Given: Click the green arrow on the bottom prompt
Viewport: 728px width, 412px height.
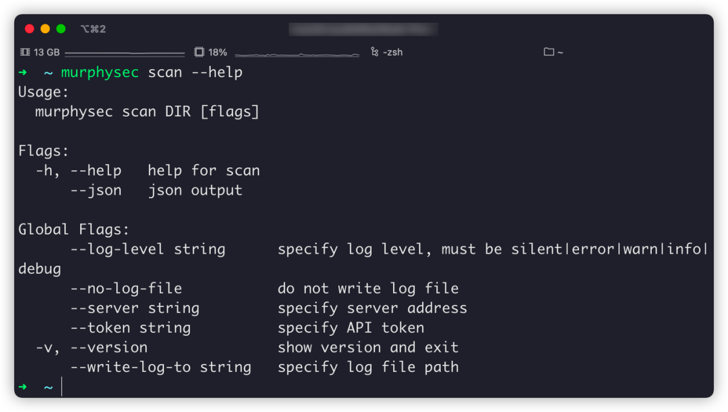Looking at the screenshot, I should pos(23,387).
